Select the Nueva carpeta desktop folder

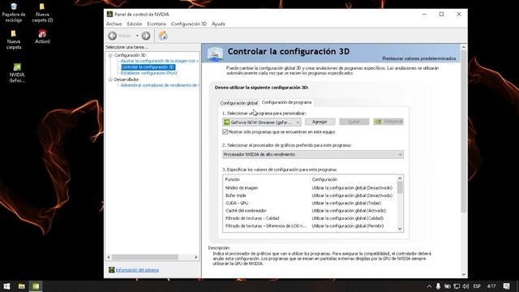point(14,40)
